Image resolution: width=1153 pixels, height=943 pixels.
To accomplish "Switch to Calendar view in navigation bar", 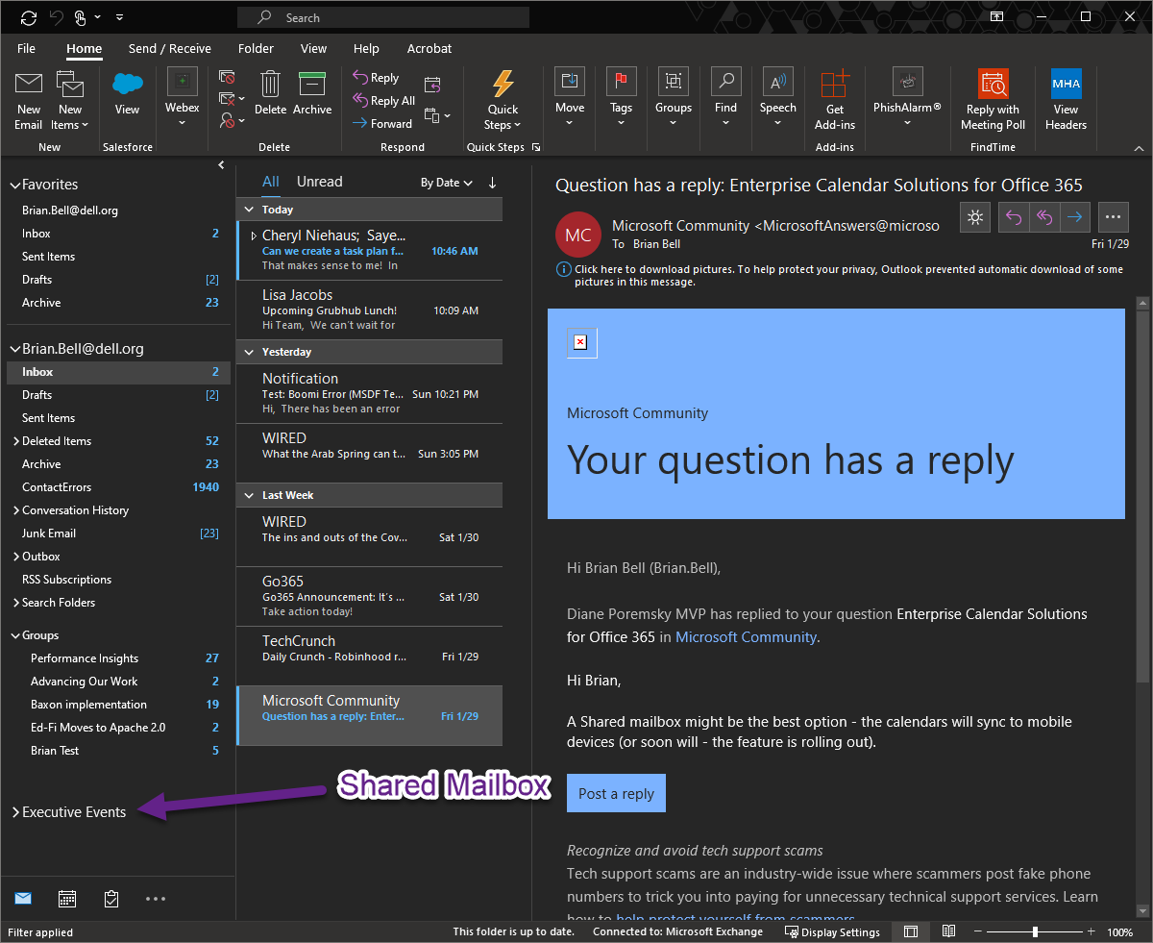I will pos(67,899).
